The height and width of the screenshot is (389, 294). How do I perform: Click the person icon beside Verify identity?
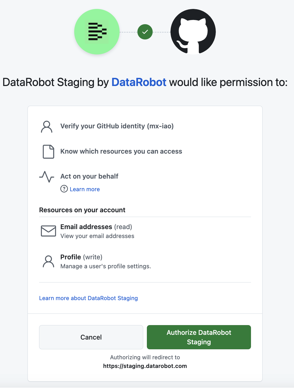click(47, 127)
